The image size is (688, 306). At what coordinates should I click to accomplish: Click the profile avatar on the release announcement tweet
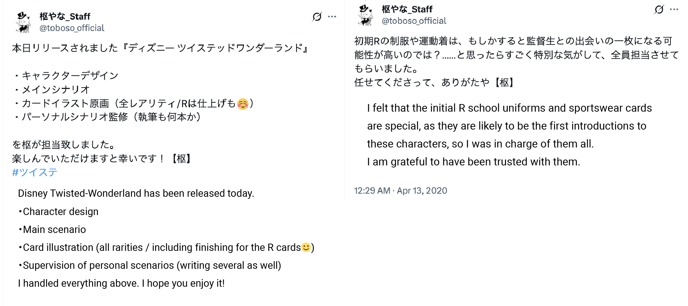[23, 22]
